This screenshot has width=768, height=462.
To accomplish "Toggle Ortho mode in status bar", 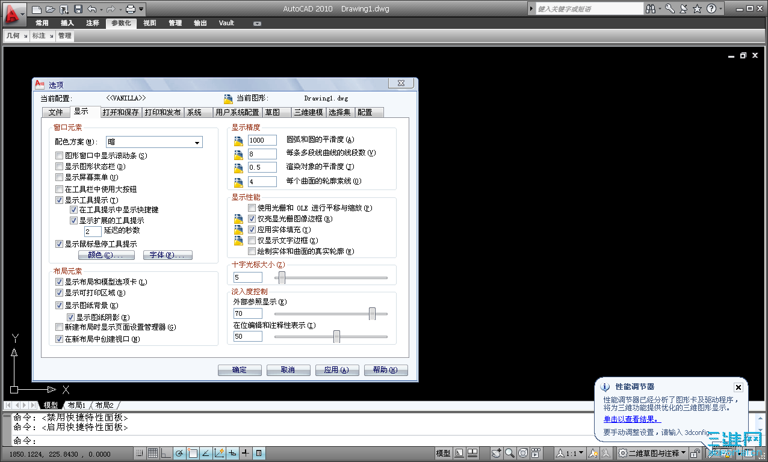I will tap(166, 453).
